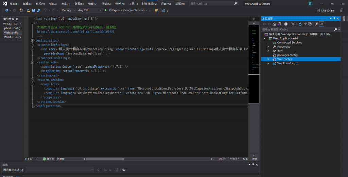Expand the Properties node
Image resolution: width=348 pixels, height=177 pixels.
pyautogui.click(x=268, y=47)
